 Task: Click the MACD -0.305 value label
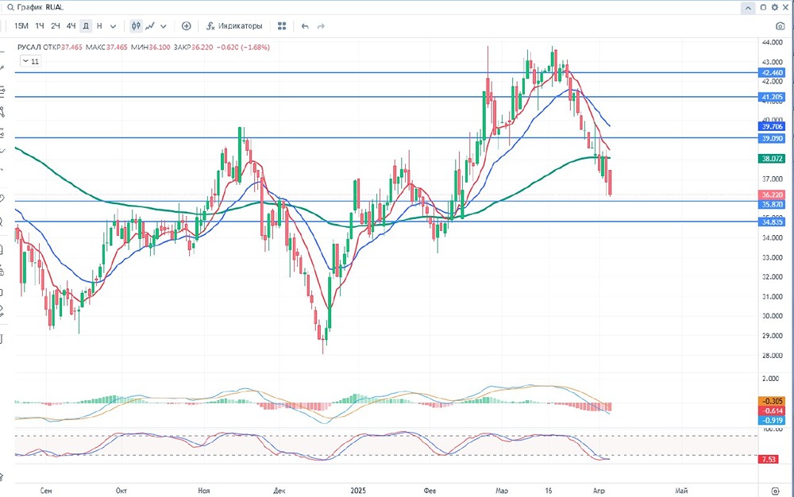pos(772,402)
